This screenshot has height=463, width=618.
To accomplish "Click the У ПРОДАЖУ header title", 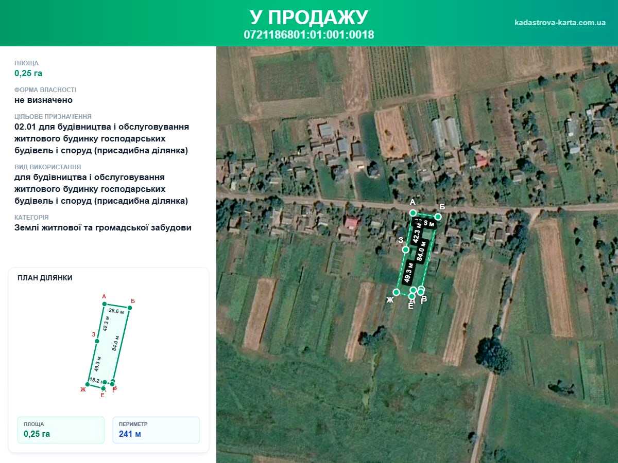I will [x=309, y=17].
